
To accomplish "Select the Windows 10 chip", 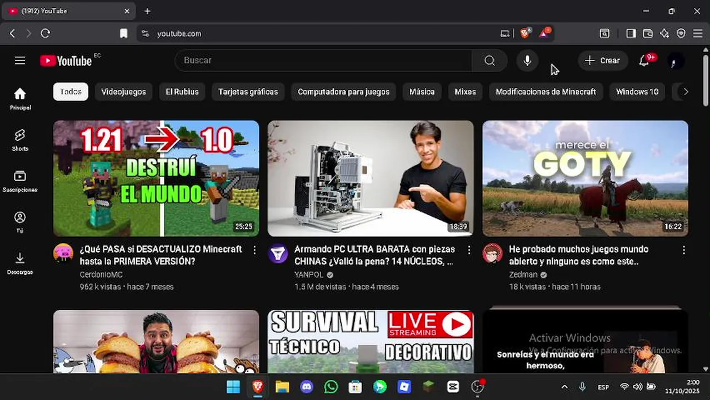I will (x=637, y=92).
